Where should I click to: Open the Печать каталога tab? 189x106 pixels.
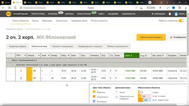pyautogui.click(x=99, y=21)
